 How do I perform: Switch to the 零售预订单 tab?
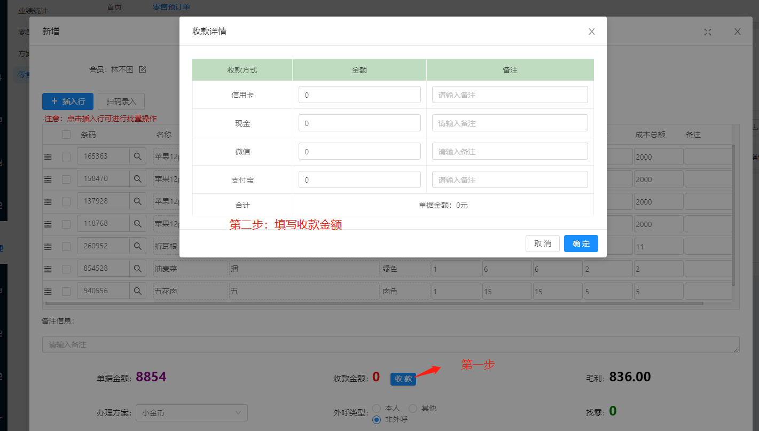pyautogui.click(x=171, y=7)
